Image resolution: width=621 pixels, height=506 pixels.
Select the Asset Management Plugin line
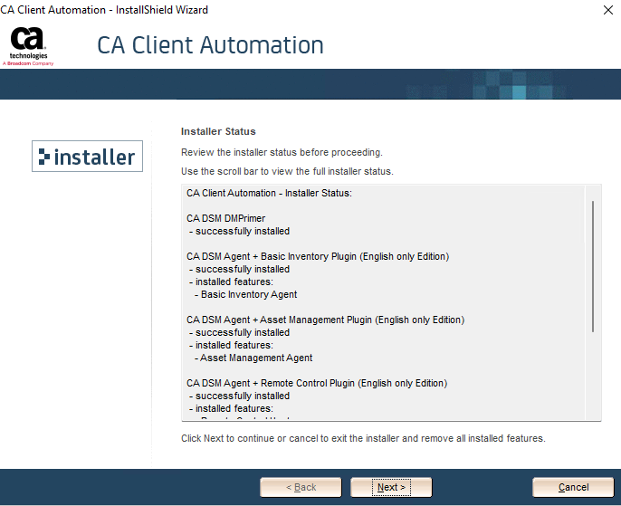tap(325, 320)
